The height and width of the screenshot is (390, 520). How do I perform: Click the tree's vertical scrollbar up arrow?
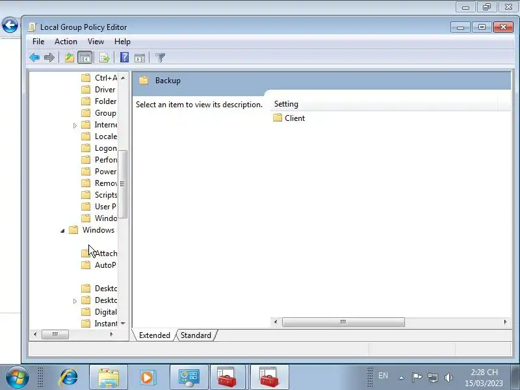pos(123,78)
